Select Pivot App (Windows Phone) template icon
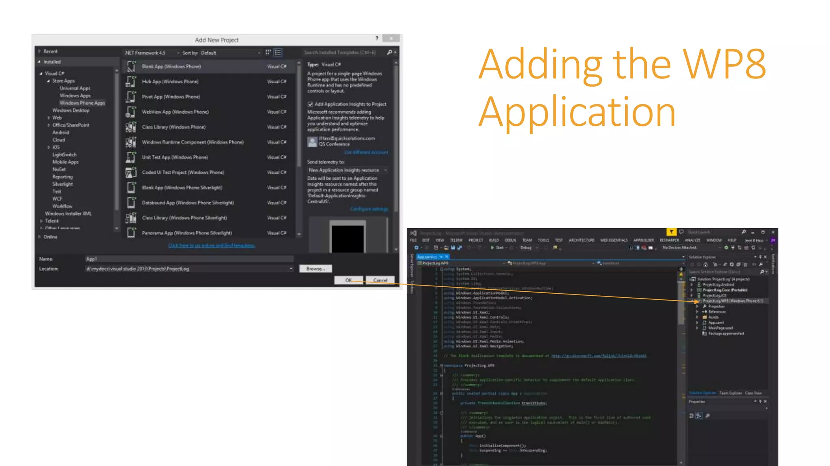The width and height of the screenshot is (830, 466). 130,97
